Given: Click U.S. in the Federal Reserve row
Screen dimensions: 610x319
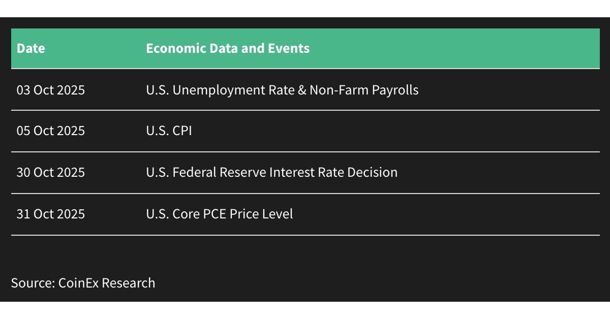Looking at the screenshot, I should 157,172.
